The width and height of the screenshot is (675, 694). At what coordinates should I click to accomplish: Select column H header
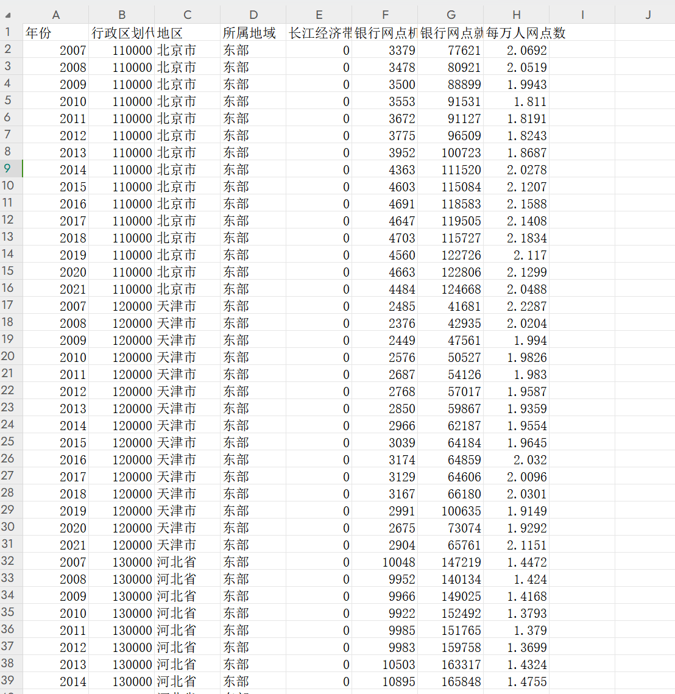517,15
